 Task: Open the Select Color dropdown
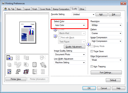coord(70,25)
